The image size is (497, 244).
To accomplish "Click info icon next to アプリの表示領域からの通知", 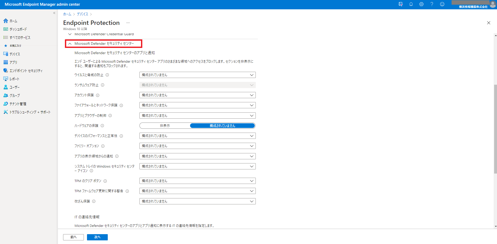I will 117,156.
